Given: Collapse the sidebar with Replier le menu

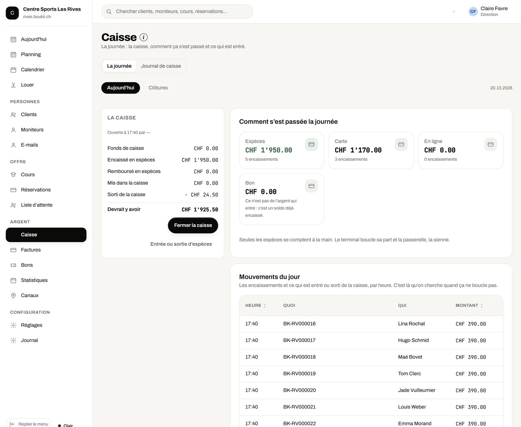Looking at the screenshot, I should click(x=29, y=423).
